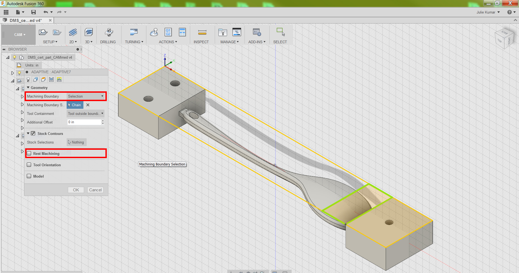Click the window Select tool icon
This screenshot has height=273, width=519.
point(281,32)
